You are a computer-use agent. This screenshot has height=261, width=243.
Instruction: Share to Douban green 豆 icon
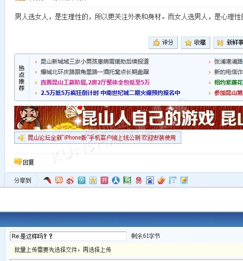pyautogui.click(x=127, y=180)
